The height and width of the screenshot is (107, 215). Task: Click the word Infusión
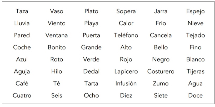pos(126,83)
